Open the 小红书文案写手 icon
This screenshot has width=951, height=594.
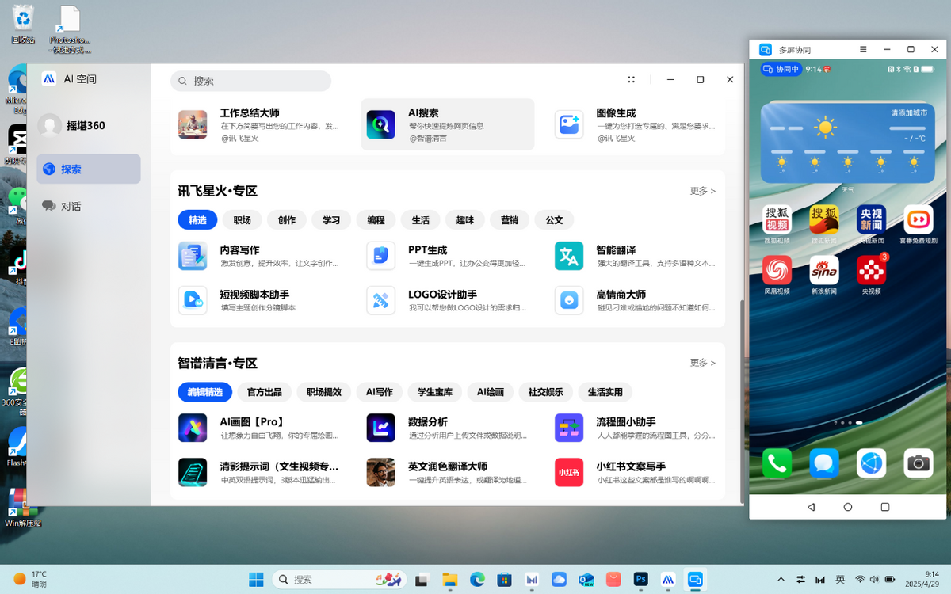point(569,472)
